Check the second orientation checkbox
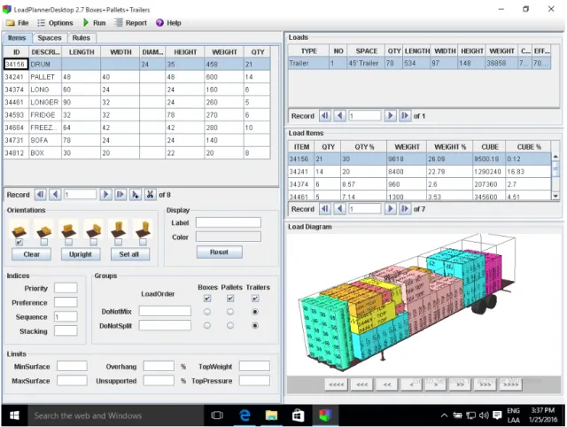567x427 pixels. (x=43, y=242)
